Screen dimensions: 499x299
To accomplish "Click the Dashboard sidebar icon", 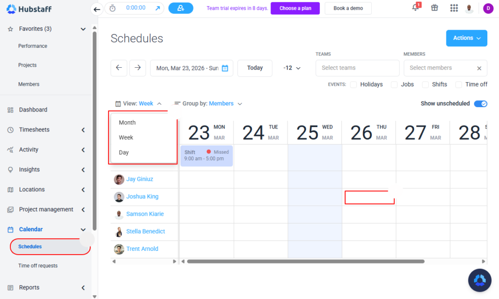I will pos(11,110).
